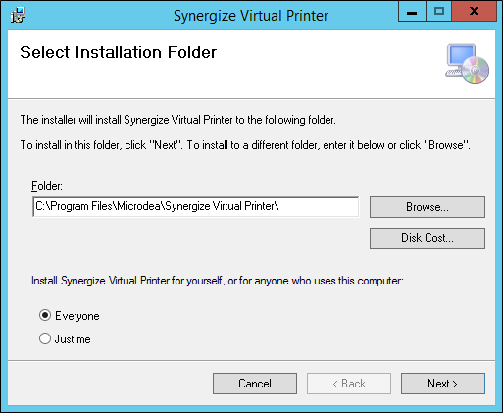The height and width of the screenshot is (413, 503).
Task: Click the Select Installation Folder heading
Action: pos(119,52)
